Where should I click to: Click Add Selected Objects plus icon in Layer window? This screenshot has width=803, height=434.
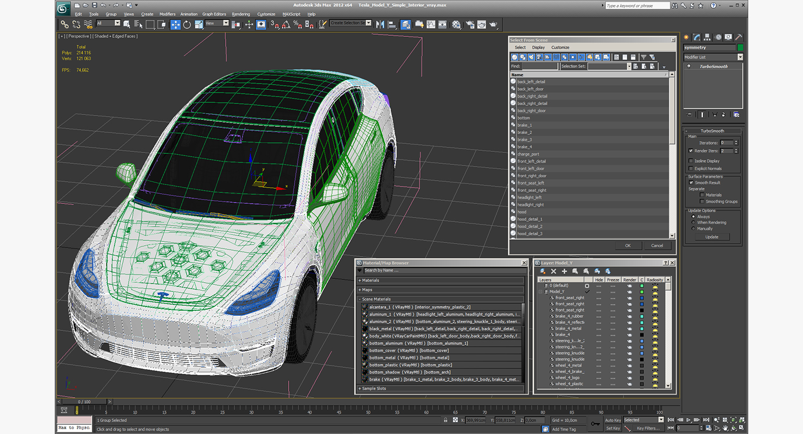[564, 271]
